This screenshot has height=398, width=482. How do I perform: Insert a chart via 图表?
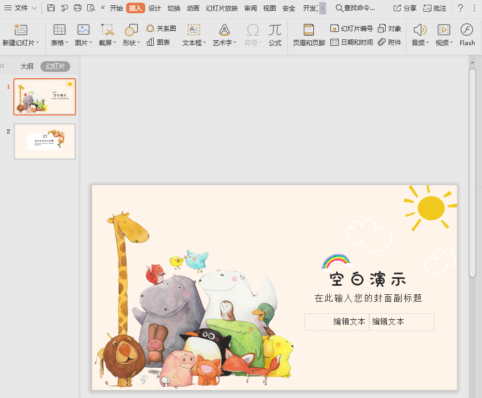coord(159,42)
